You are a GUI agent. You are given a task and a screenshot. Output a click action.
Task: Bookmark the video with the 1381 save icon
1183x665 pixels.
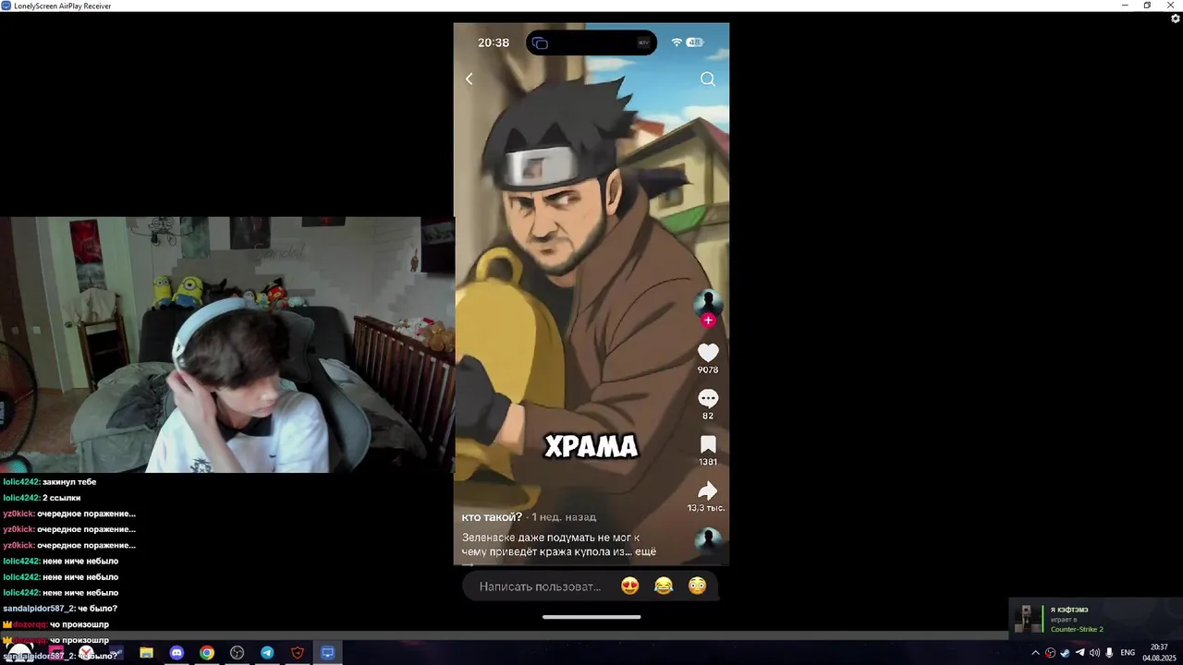click(708, 445)
